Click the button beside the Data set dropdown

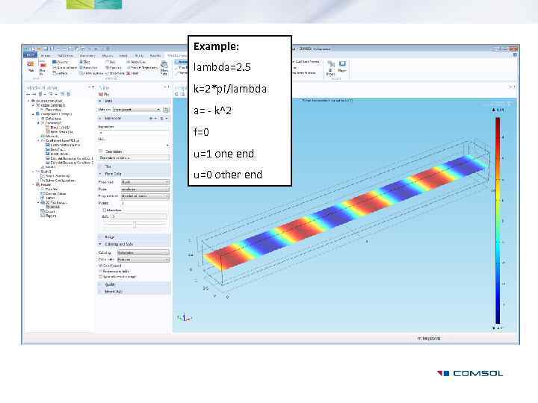pos(166,110)
